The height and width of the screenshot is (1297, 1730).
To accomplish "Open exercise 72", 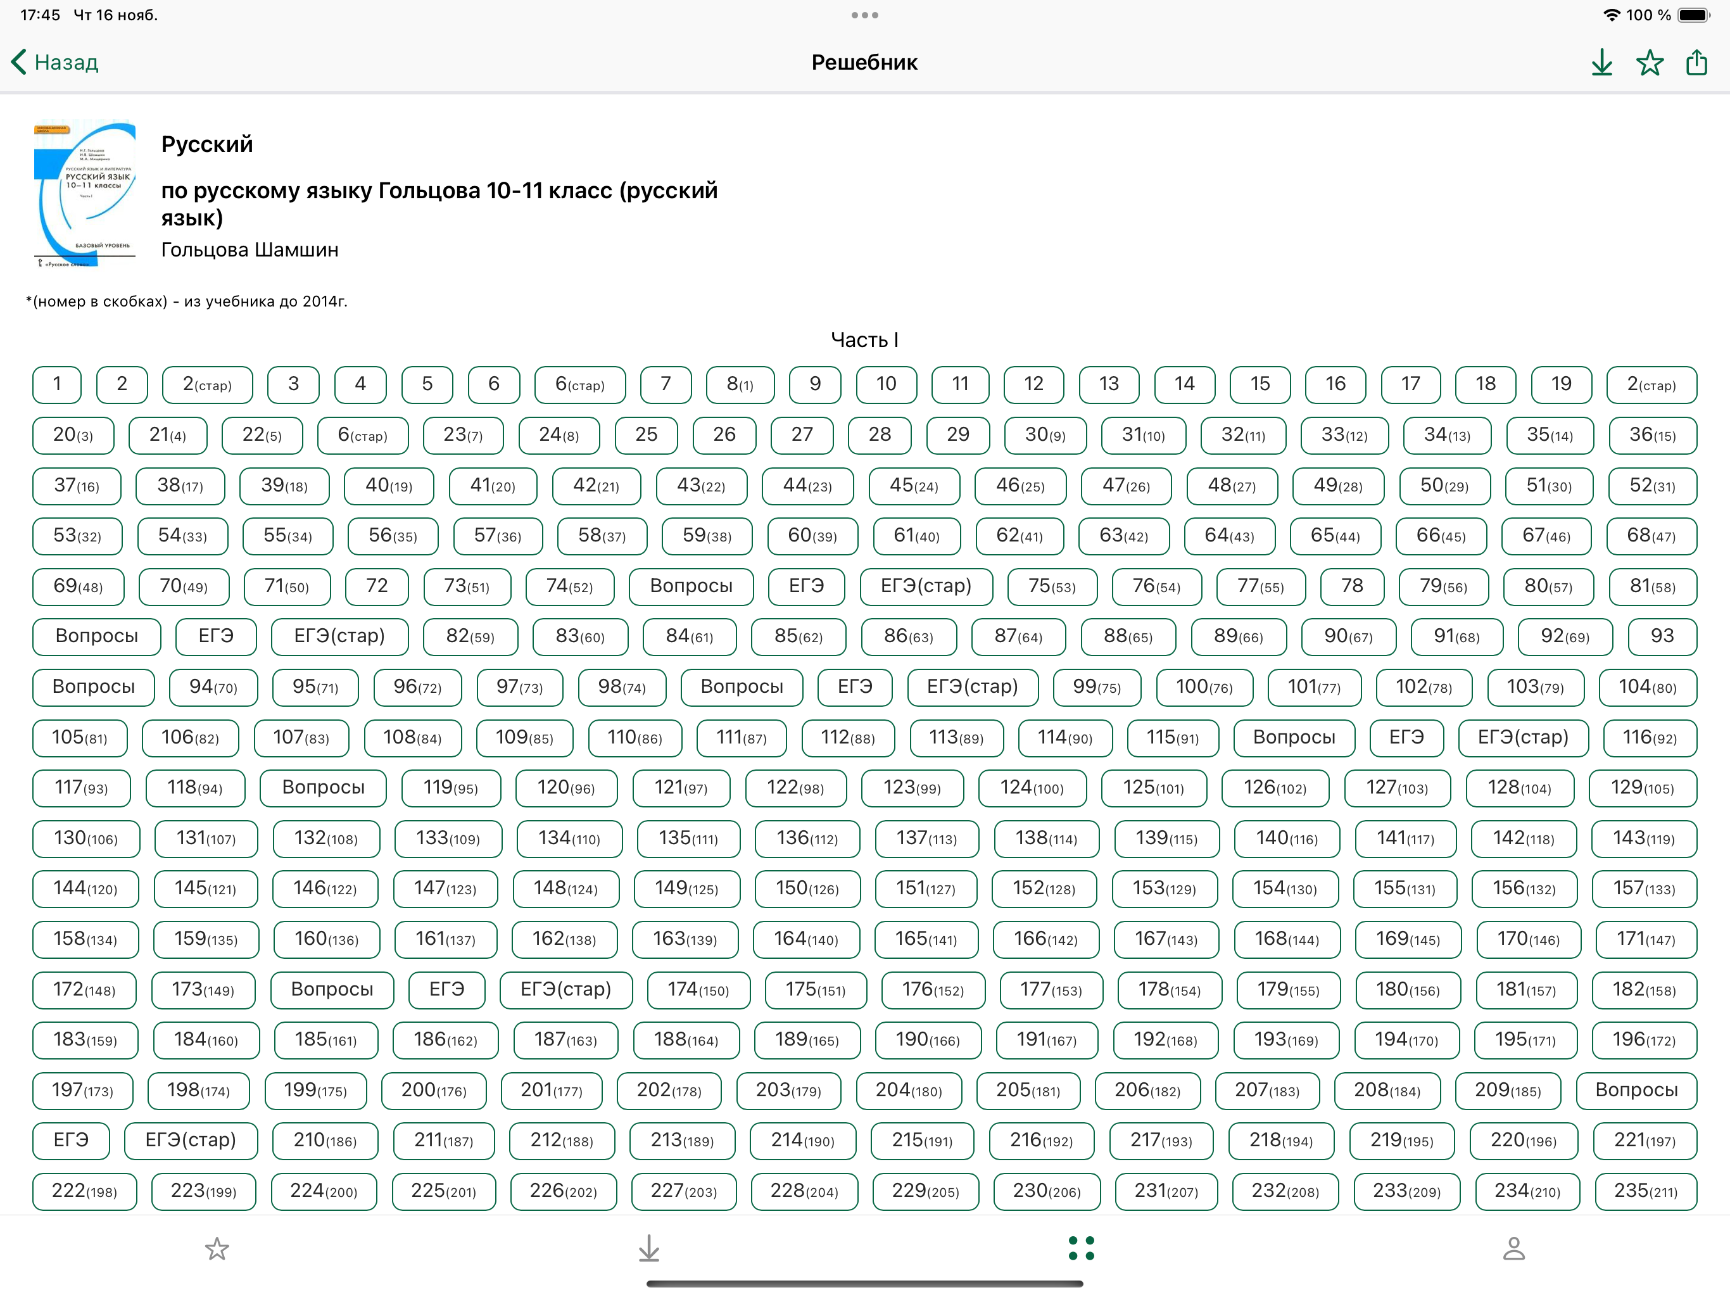I will (x=376, y=586).
